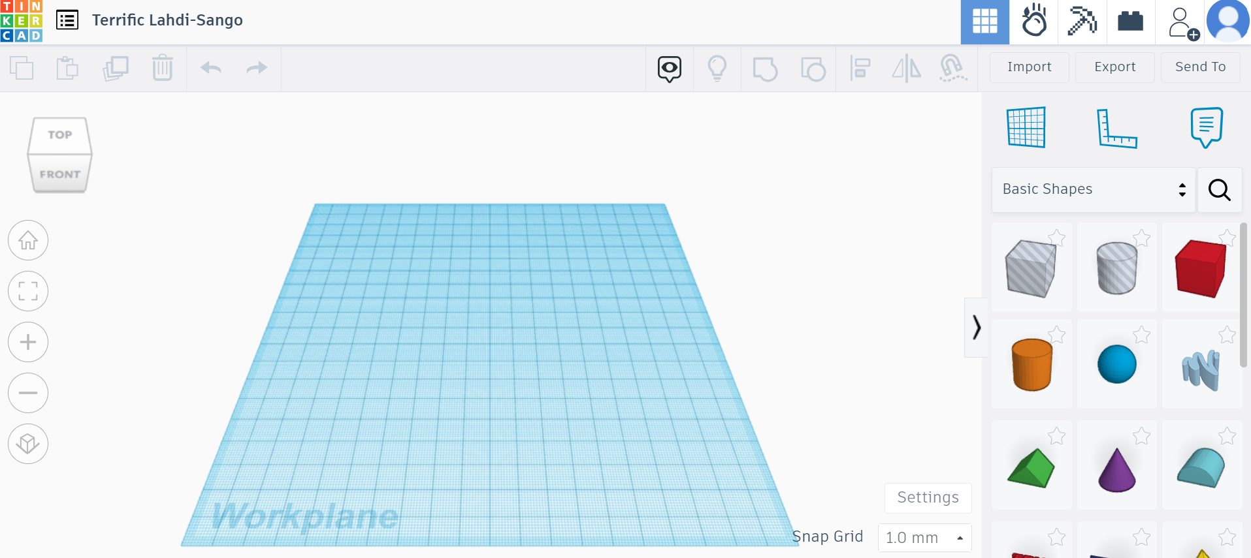Screen dimensions: 1251x558
Task: Click the Zoom out minus button
Action: [x=28, y=393]
